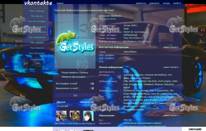Click обновления link in friends block
This screenshot has width=206, height=131.
[x=87, y=102]
